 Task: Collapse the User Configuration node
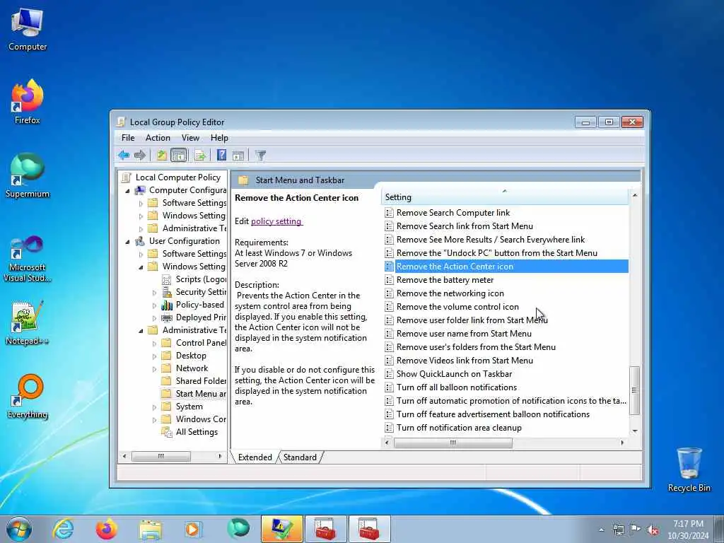(128, 242)
